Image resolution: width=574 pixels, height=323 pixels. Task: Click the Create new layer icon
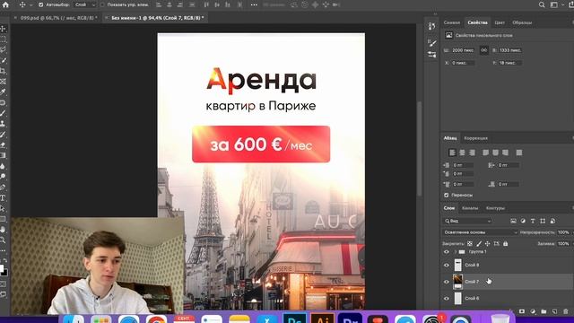[554, 311]
